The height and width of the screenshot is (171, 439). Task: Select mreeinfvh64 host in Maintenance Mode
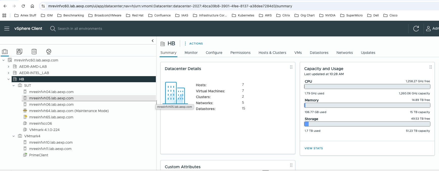(69, 111)
